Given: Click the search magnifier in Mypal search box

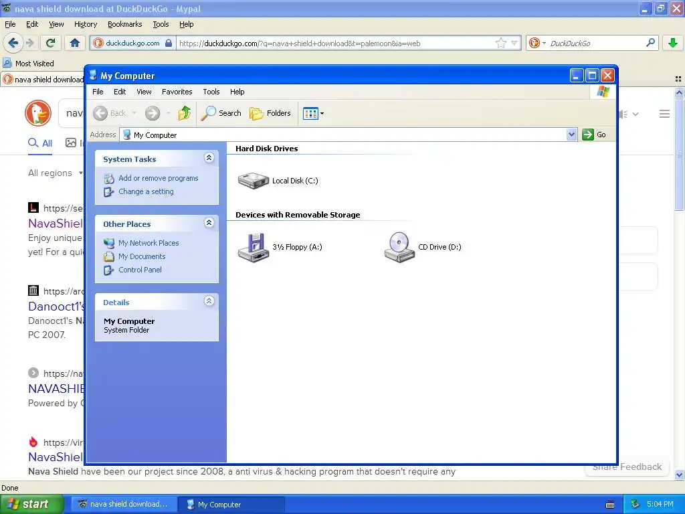Looking at the screenshot, I should [650, 43].
